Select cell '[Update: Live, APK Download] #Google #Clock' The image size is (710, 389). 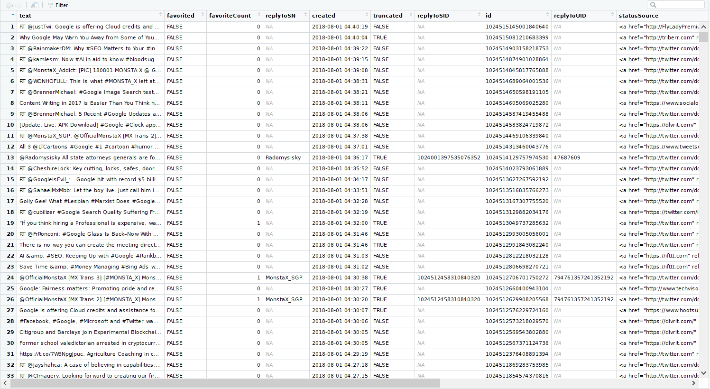point(91,125)
